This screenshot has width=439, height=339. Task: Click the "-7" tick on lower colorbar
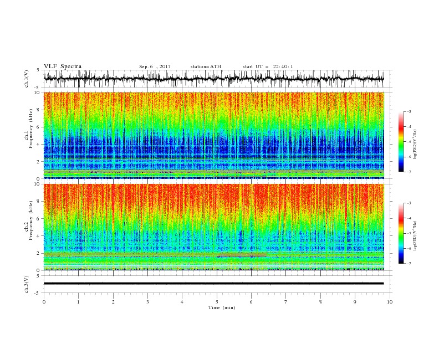[x=409, y=263]
